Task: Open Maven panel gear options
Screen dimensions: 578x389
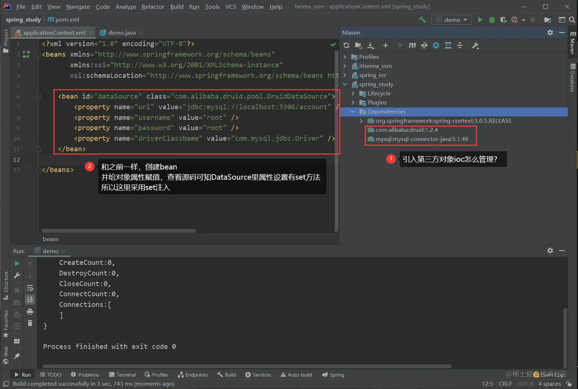Action: pos(550,32)
